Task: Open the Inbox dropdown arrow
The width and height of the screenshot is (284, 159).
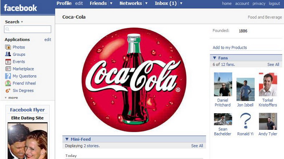Action: [181, 3]
